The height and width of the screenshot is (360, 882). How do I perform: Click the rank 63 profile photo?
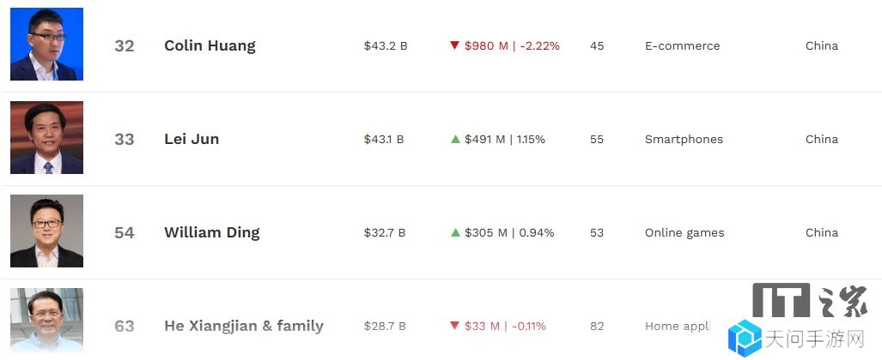46,321
